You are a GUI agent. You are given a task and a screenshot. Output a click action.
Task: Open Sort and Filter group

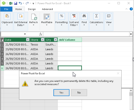(74, 21)
